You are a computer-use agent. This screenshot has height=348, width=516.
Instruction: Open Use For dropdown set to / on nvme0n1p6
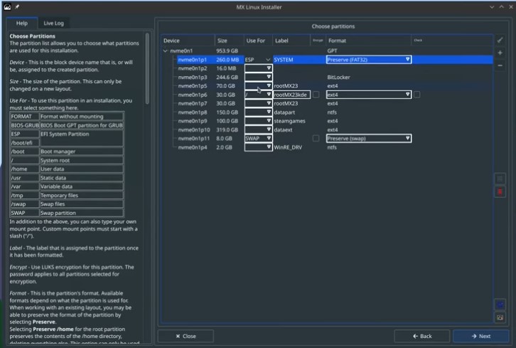(x=258, y=95)
